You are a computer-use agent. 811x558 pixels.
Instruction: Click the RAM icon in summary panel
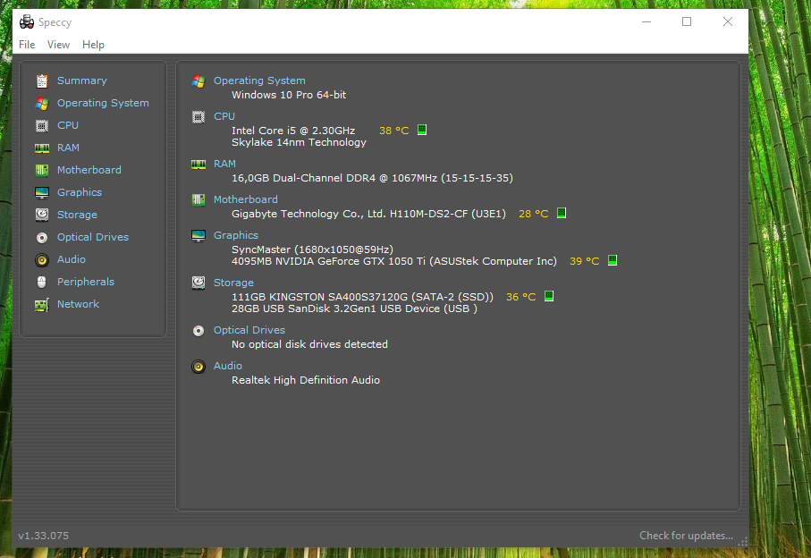(x=199, y=165)
